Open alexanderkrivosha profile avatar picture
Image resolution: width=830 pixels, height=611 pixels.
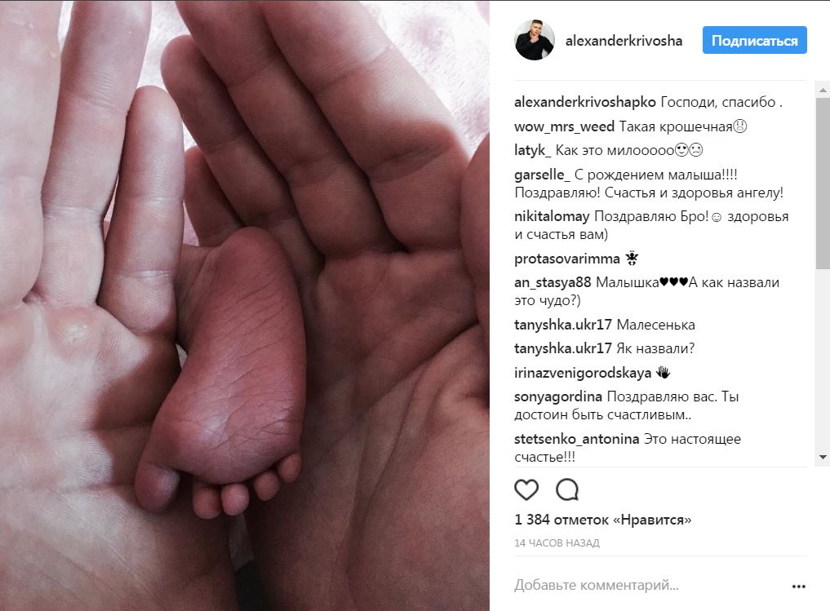click(535, 40)
